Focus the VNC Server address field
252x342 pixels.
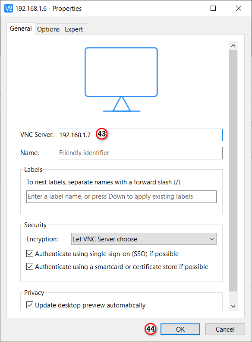[x=140, y=135]
